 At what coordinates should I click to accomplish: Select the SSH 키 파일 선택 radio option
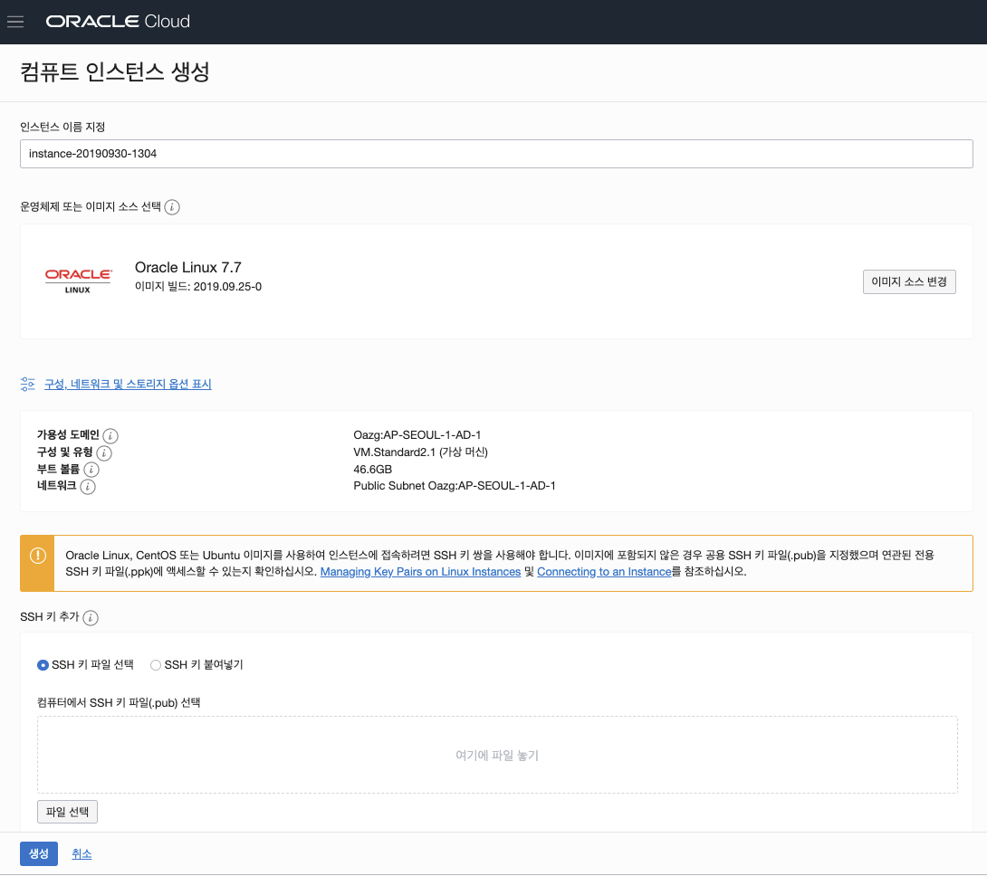click(43, 665)
